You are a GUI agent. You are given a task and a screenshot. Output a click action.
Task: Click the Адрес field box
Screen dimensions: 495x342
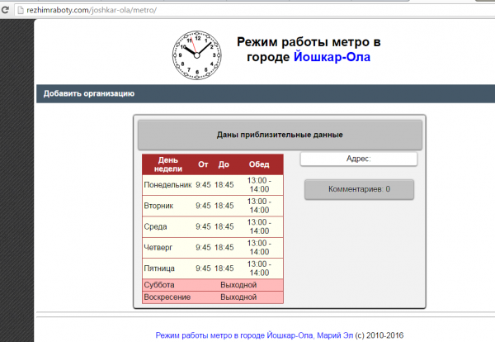359,159
